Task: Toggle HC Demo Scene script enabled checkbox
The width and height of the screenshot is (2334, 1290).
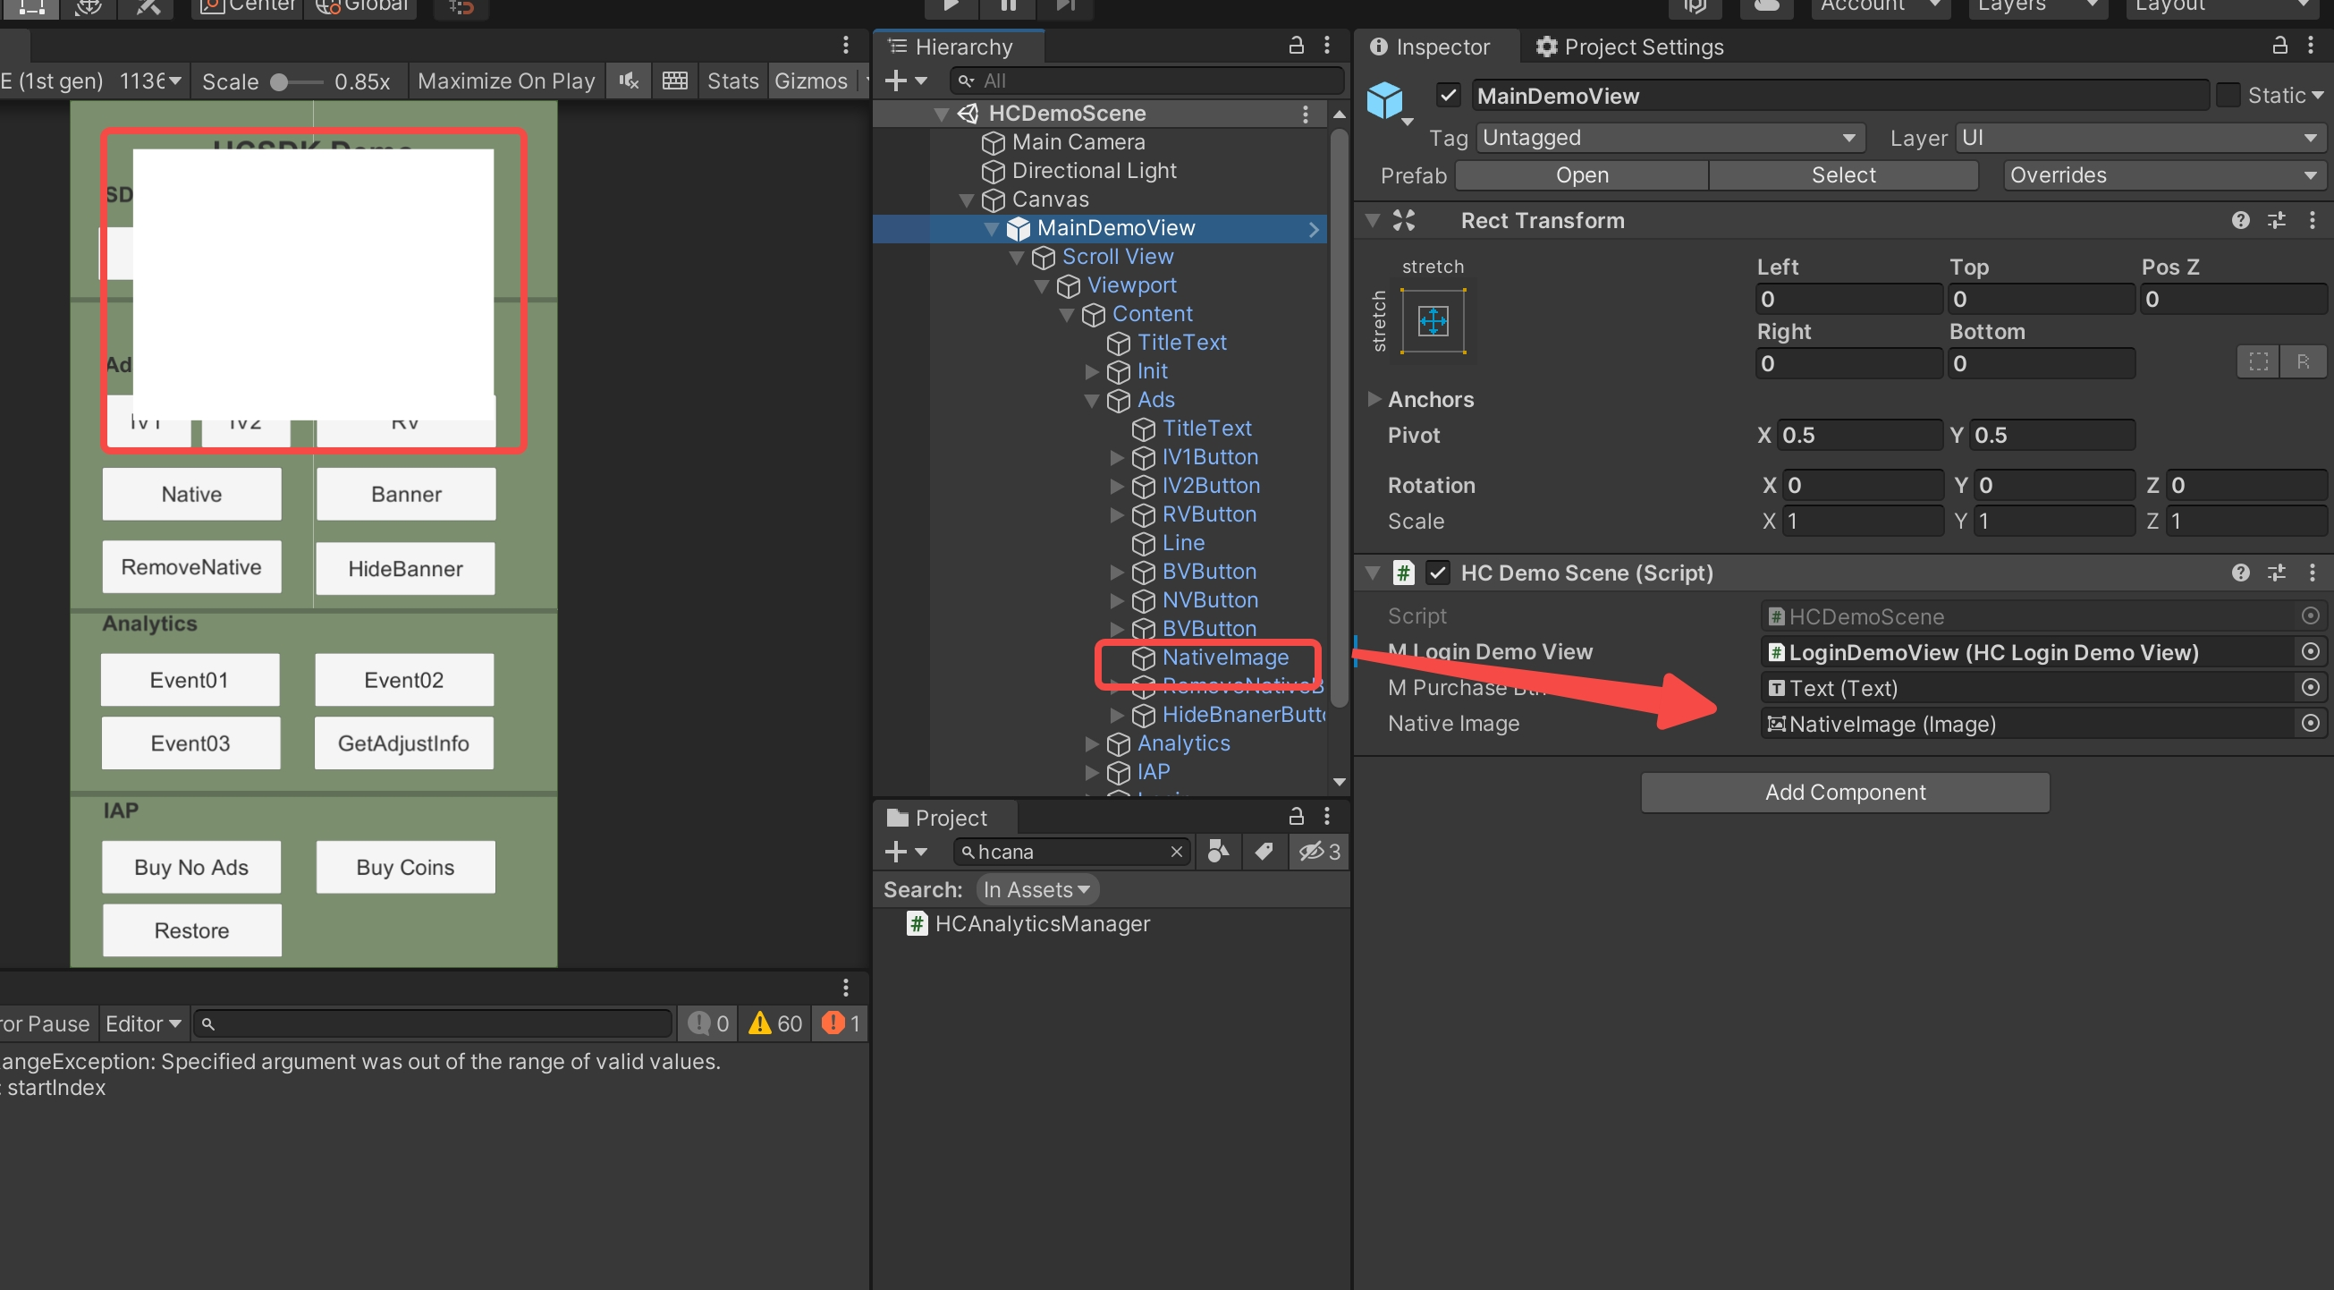Action: [x=1438, y=573]
